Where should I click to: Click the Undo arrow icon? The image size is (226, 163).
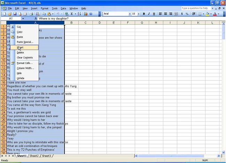coord(58,14)
